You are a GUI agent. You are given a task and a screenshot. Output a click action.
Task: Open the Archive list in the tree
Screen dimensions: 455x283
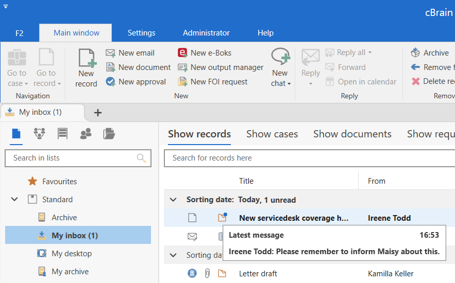tap(64, 218)
